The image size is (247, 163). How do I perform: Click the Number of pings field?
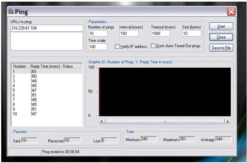pos(97,33)
